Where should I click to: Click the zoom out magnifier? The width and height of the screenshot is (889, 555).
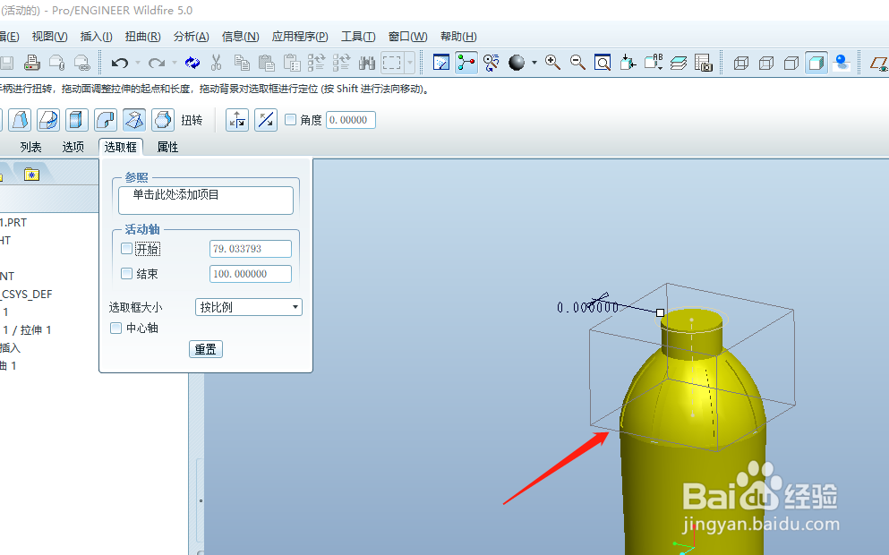pyautogui.click(x=577, y=63)
